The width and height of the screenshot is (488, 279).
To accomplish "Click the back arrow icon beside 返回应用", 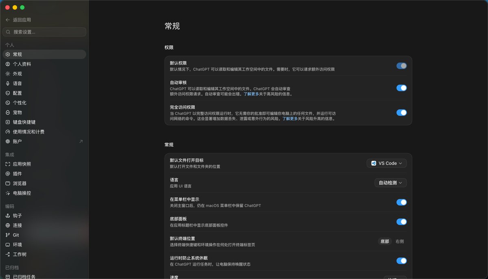I will (x=8, y=20).
